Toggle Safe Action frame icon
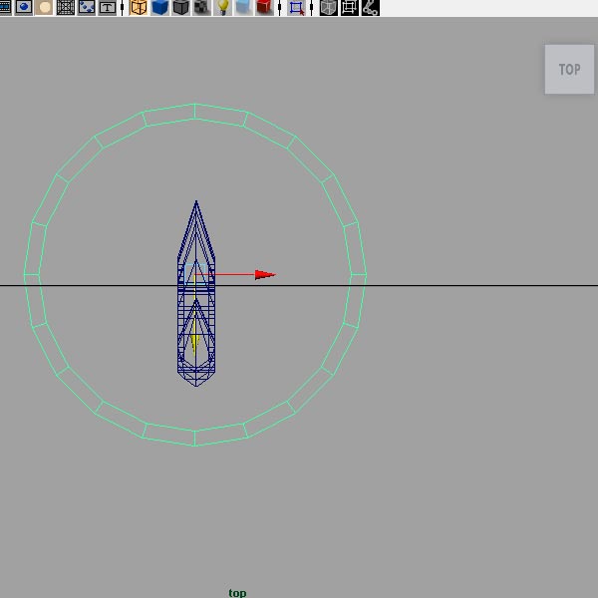 click(x=87, y=7)
